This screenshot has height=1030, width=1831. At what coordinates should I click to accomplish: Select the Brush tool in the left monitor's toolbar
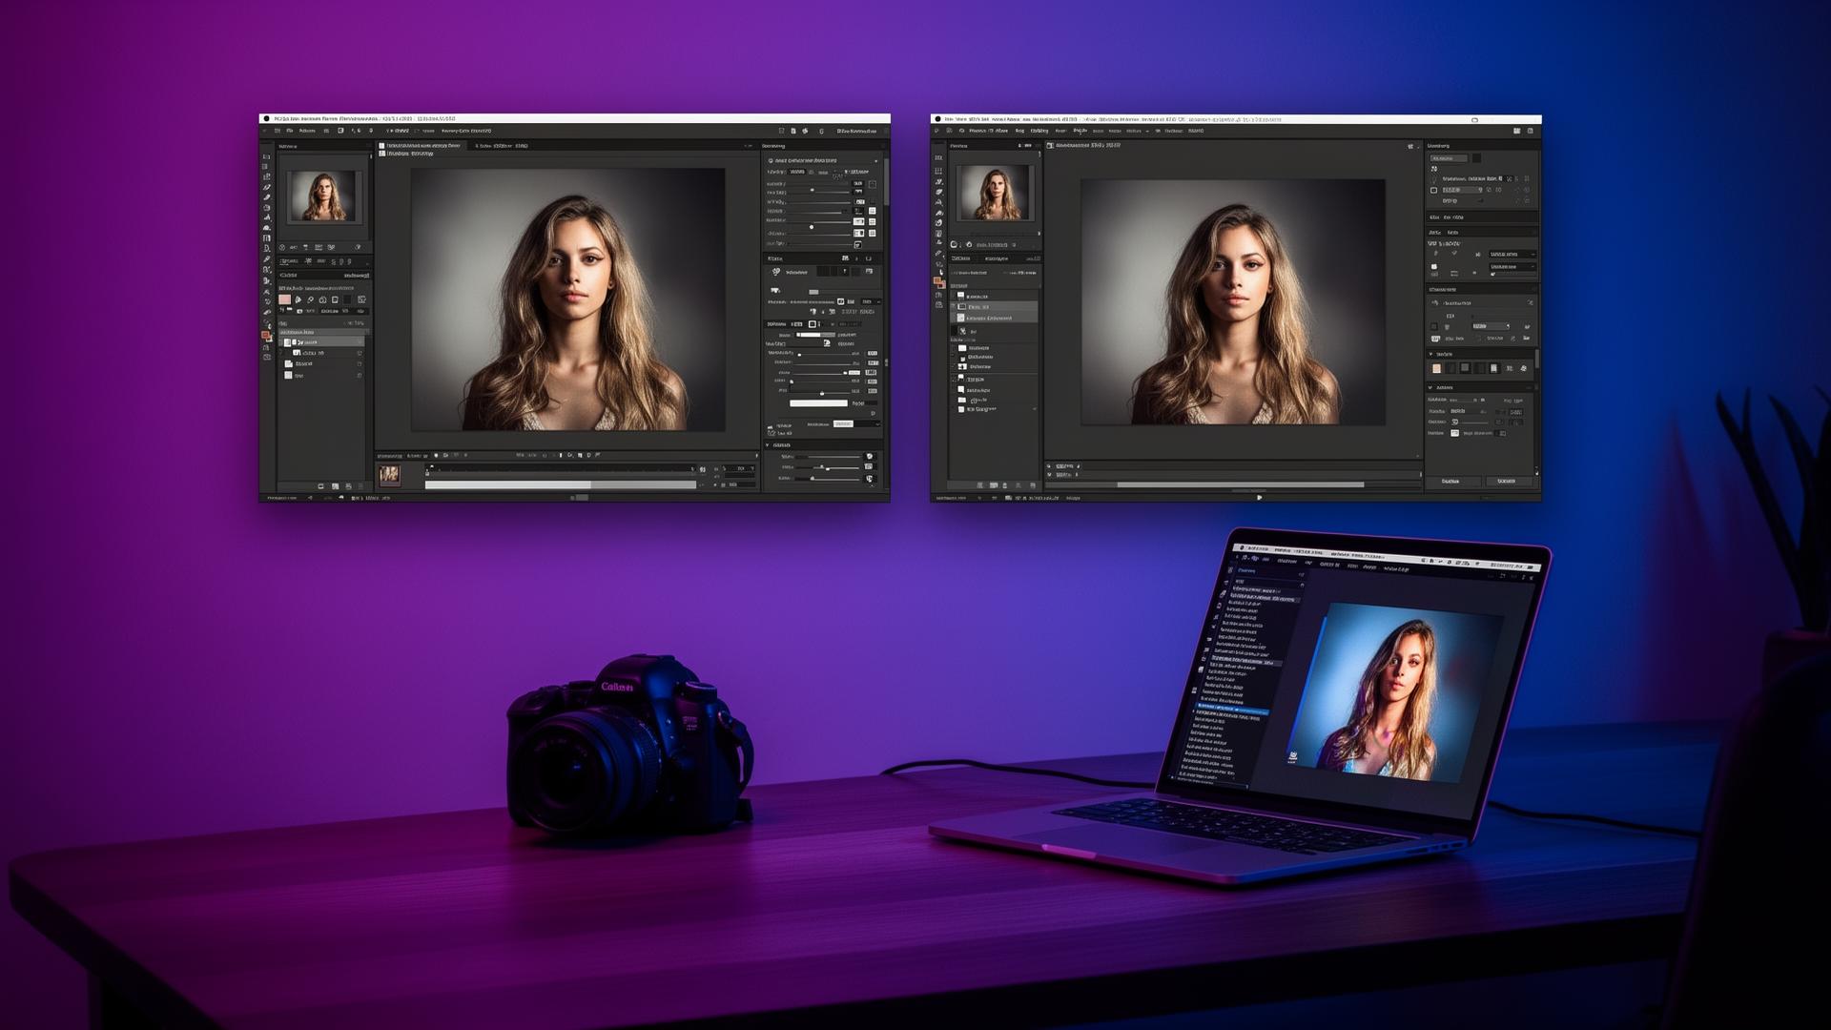270,197
